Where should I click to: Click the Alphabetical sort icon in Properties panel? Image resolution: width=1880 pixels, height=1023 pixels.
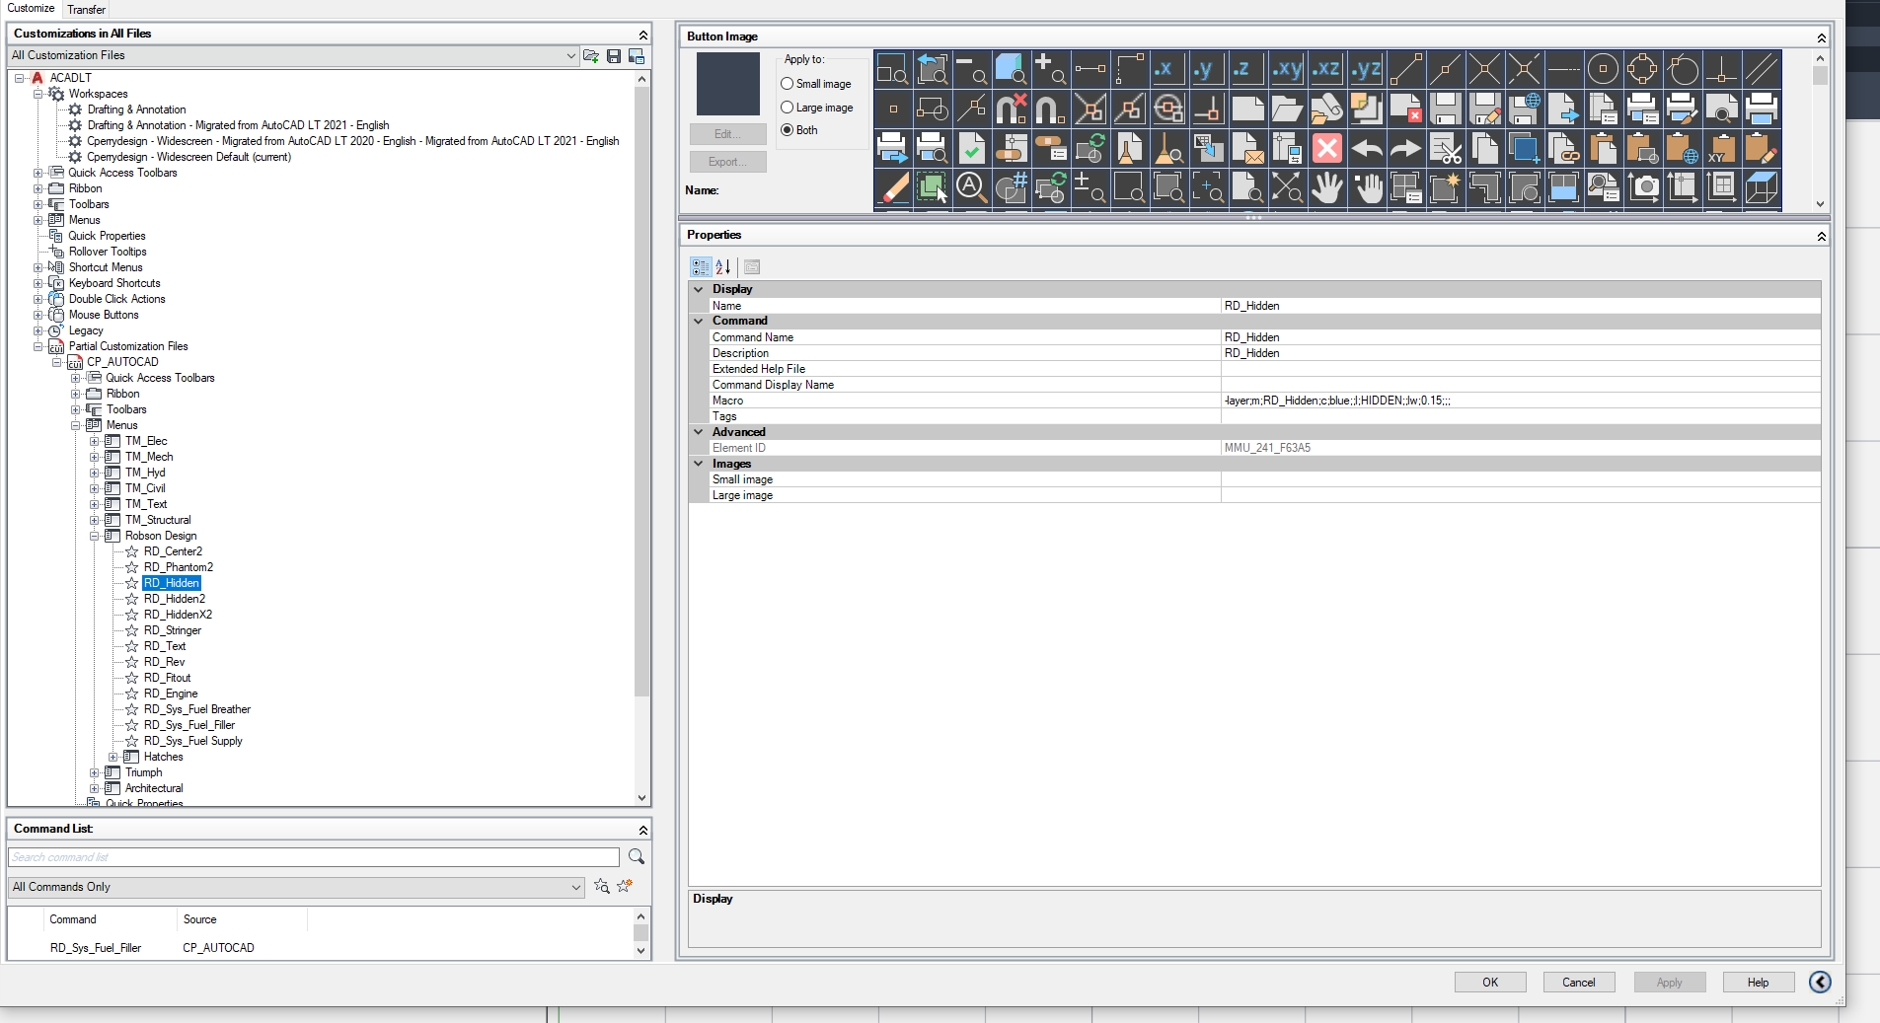724,266
